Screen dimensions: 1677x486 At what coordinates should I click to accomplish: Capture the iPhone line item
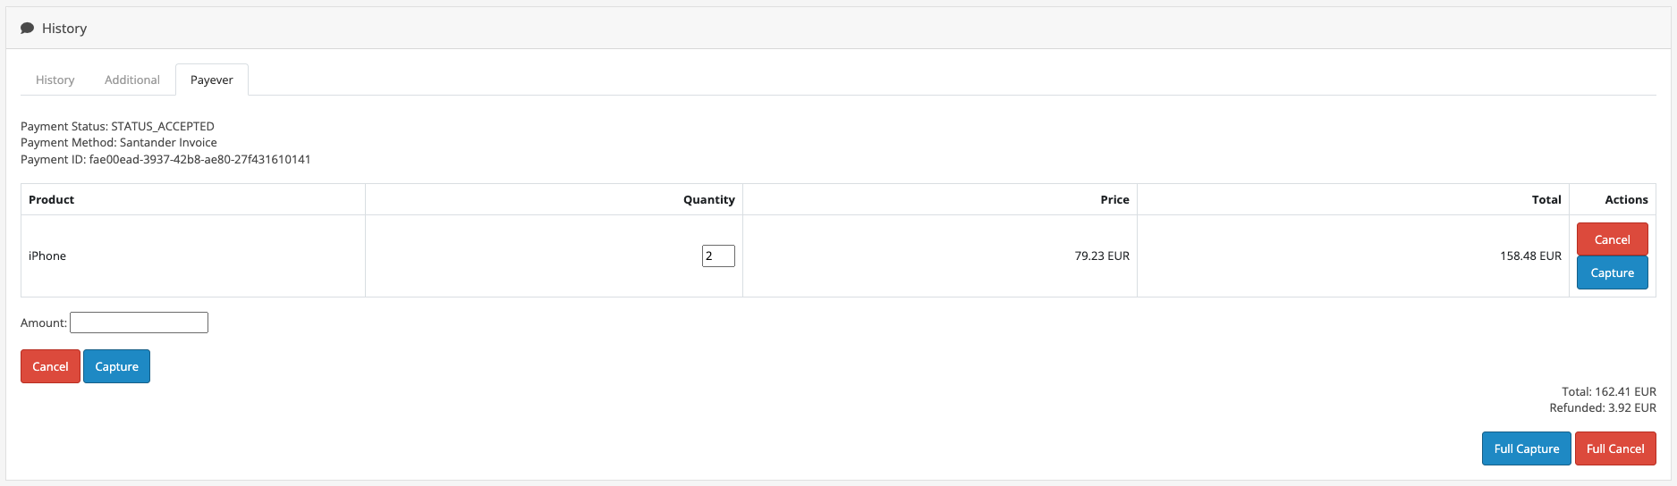(x=1612, y=272)
